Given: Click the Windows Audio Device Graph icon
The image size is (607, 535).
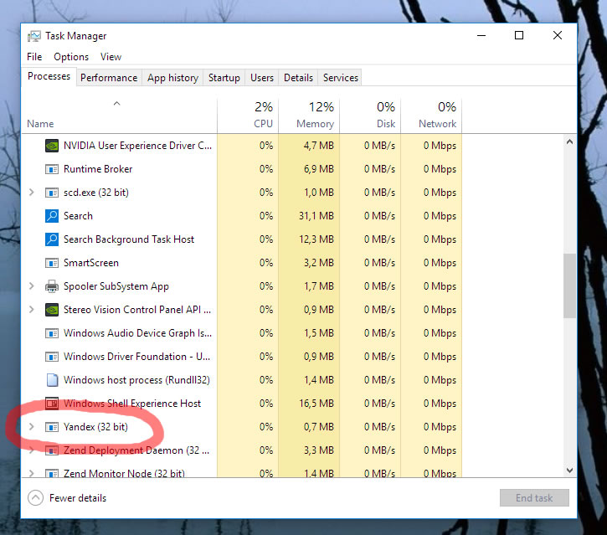Looking at the screenshot, I should click(x=51, y=333).
